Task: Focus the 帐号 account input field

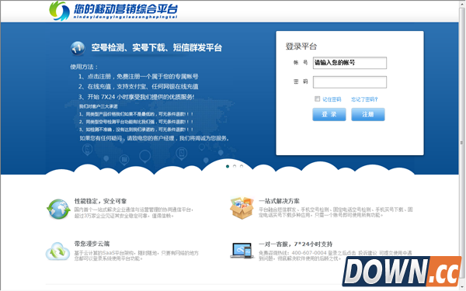Action: (349, 63)
